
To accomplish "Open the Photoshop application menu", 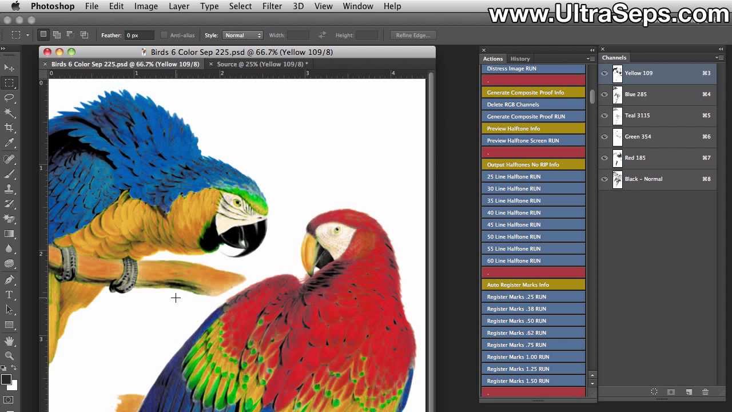I will pos(53,6).
